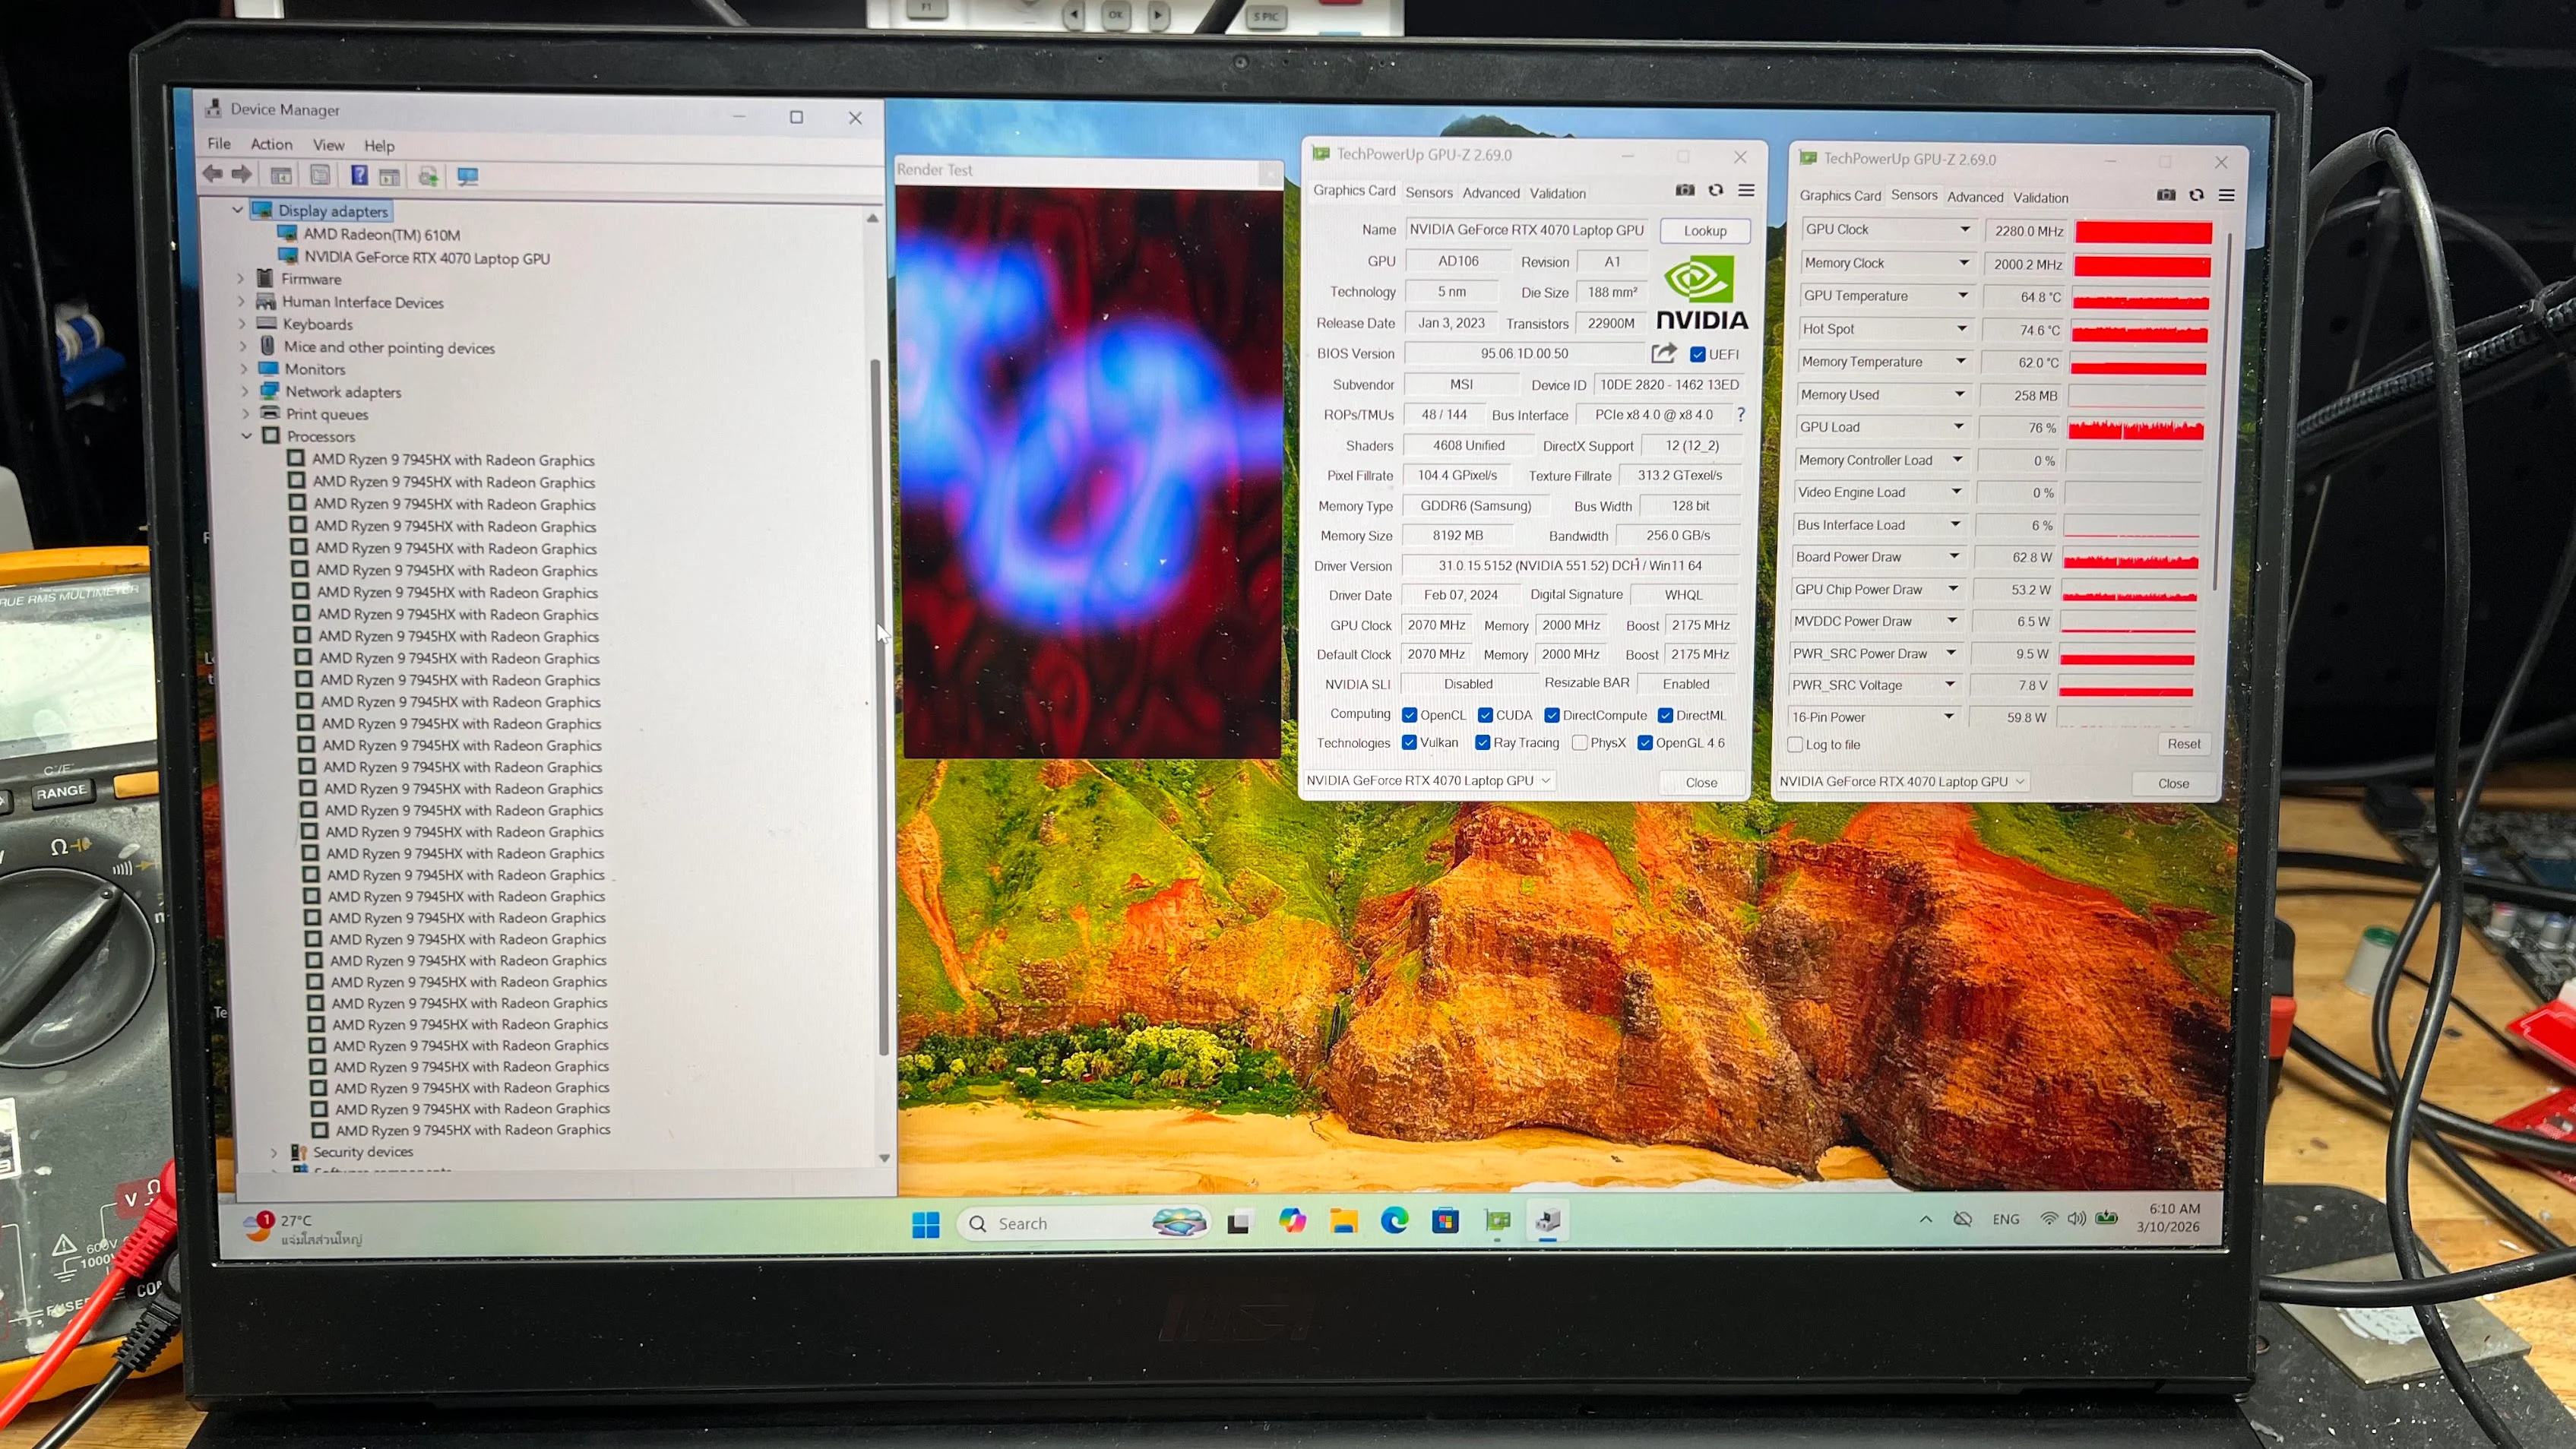Expand the Security devices tree node
Viewport: 2576px width, 1449px height.
274,1152
